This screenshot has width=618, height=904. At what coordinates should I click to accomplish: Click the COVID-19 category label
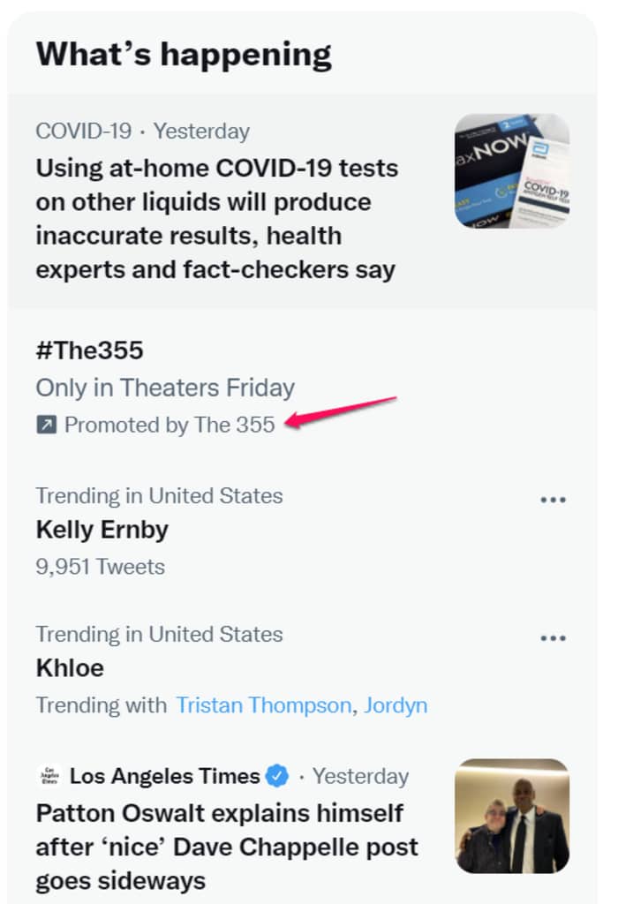click(83, 132)
